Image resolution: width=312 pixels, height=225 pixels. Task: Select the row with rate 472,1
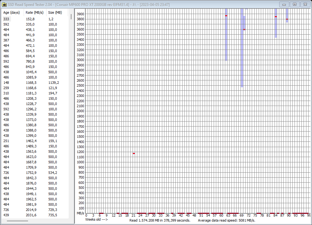click(x=35, y=45)
